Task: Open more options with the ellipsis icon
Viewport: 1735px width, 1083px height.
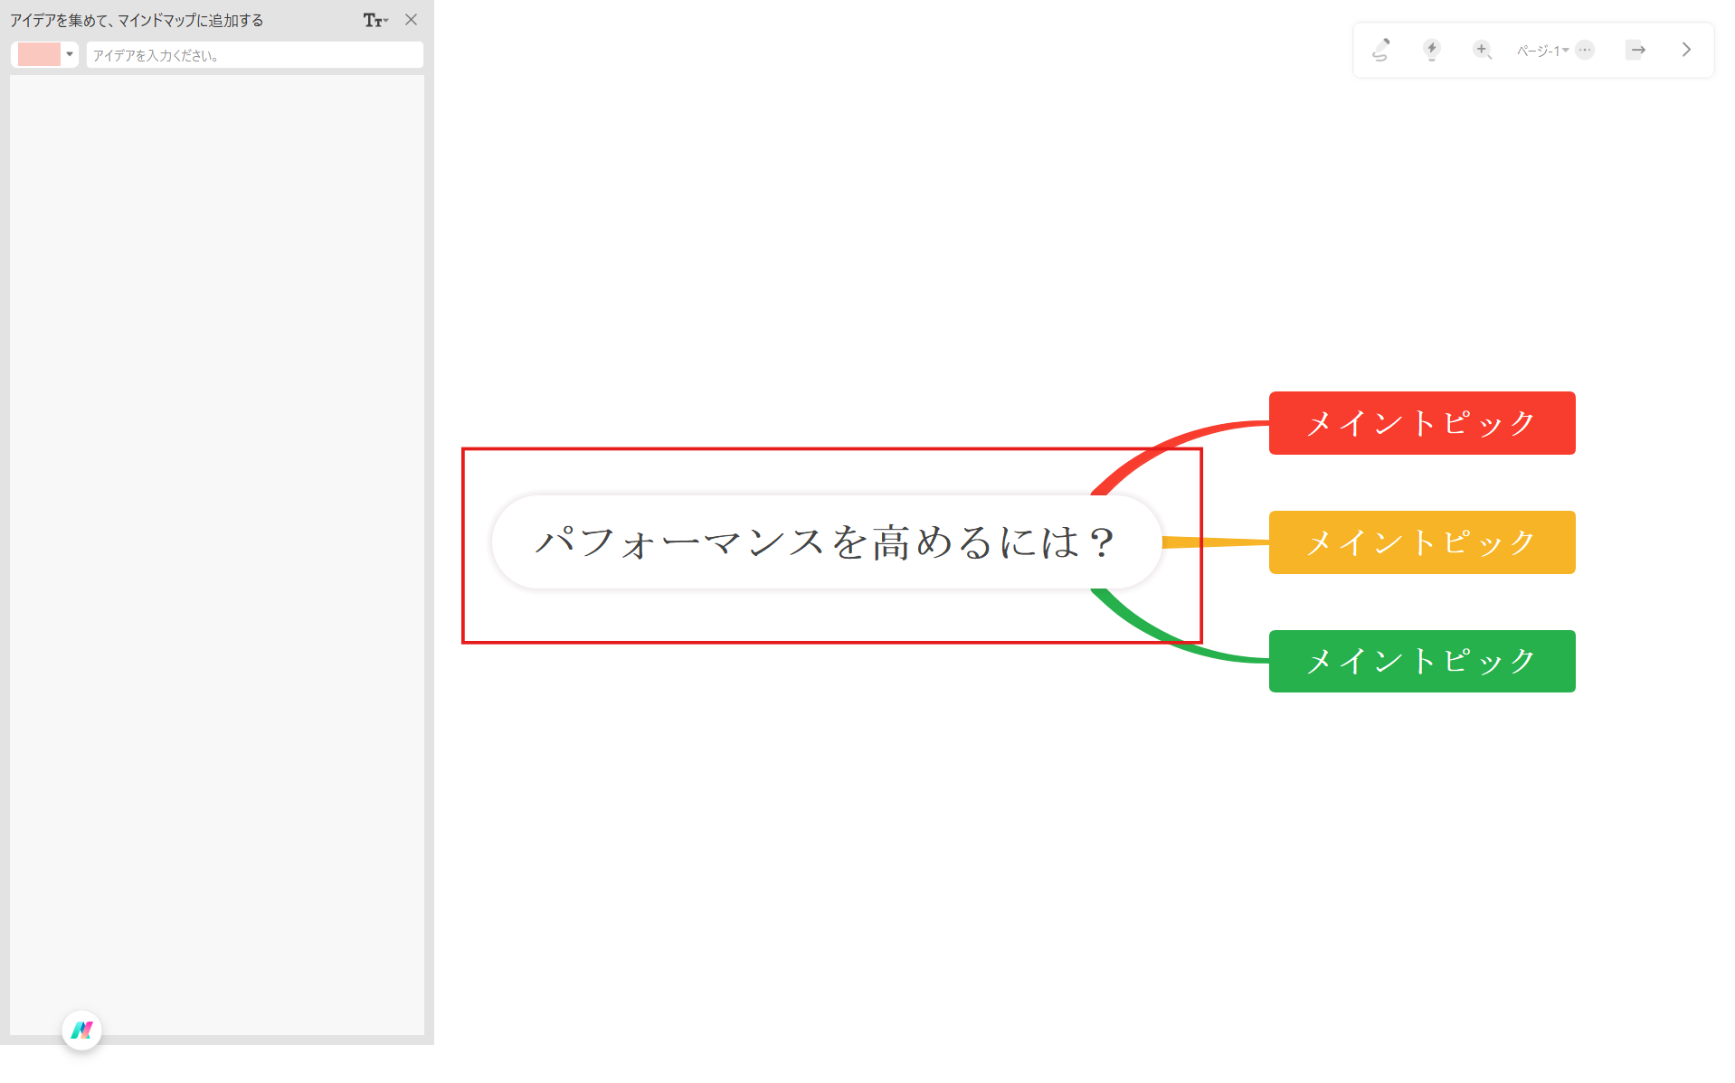Action: click(1585, 50)
